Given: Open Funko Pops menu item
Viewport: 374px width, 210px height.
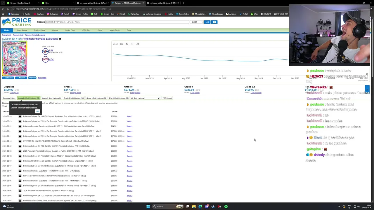Looking at the screenshot, I should [x=70, y=30].
